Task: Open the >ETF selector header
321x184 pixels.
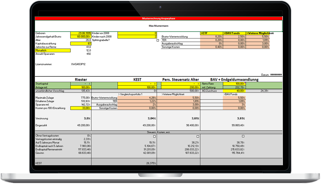Action: pos(211,33)
